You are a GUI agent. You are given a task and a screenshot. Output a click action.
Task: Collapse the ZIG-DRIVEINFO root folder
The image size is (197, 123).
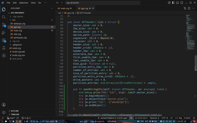32,13
